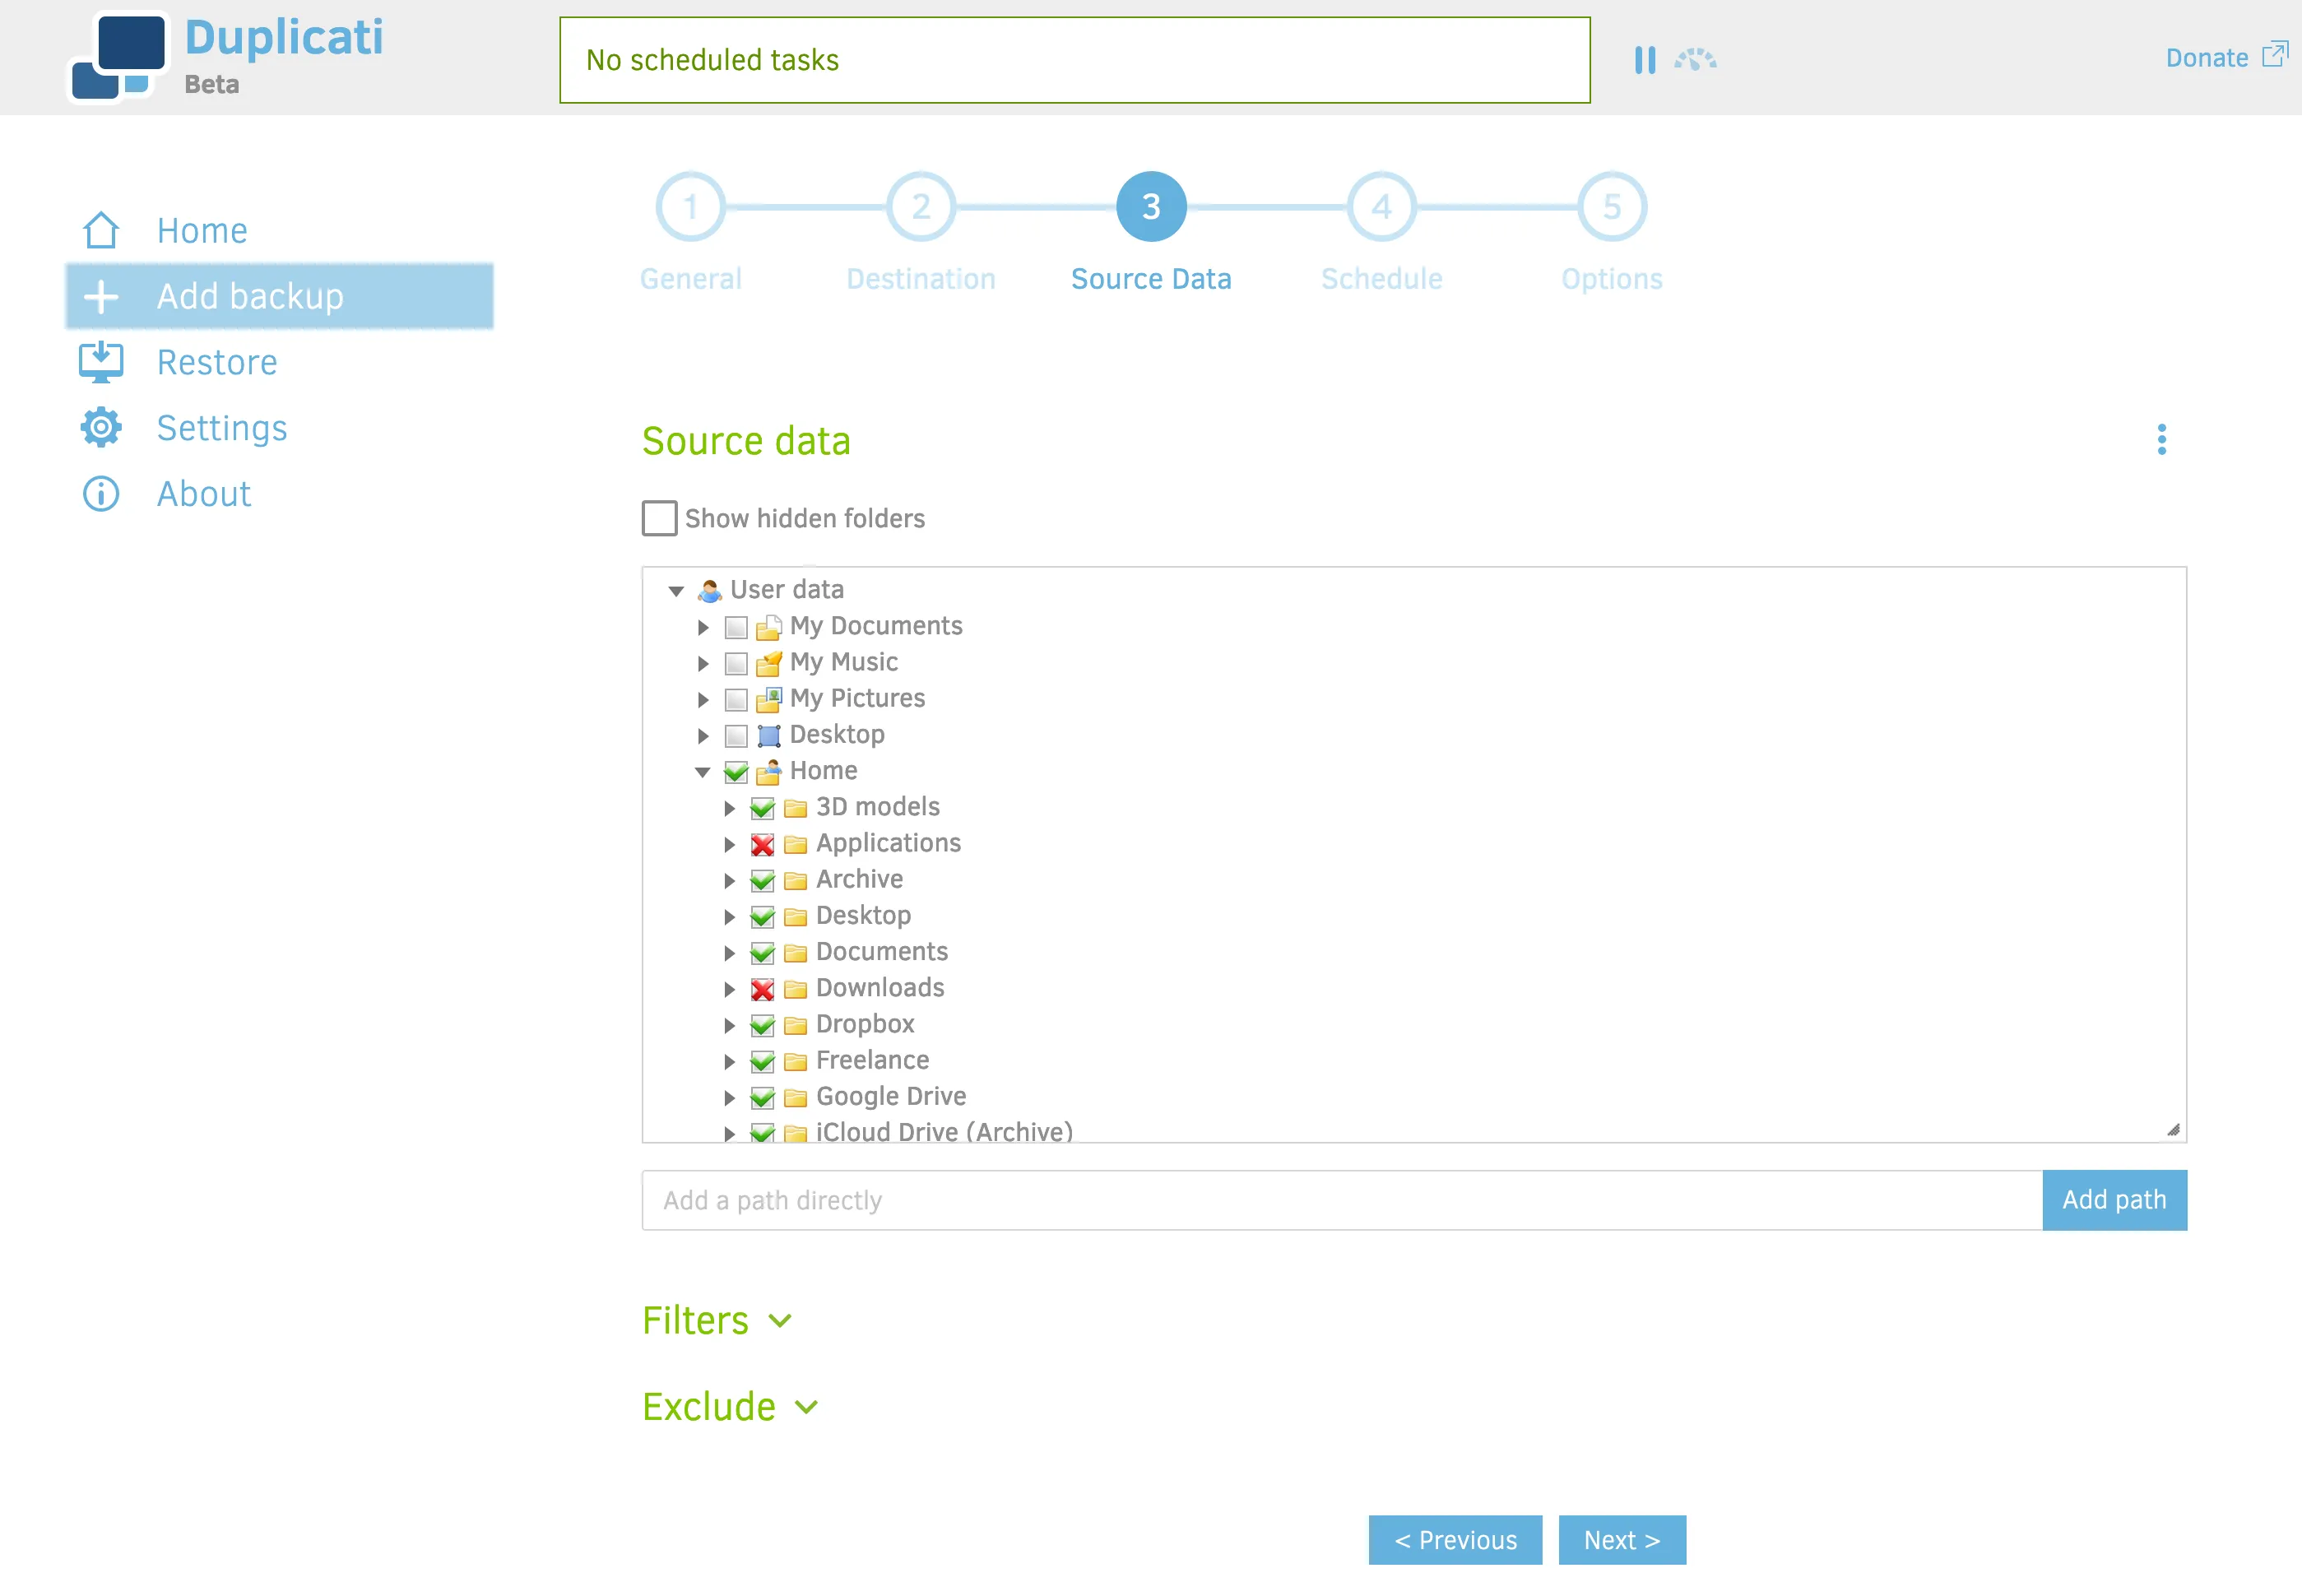Go to the Schedule step
The width and height of the screenshot is (2302, 1596).
pyautogui.click(x=1381, y=207)
